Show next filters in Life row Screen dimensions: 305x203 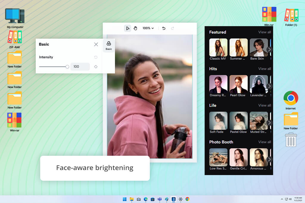(269, 123)
